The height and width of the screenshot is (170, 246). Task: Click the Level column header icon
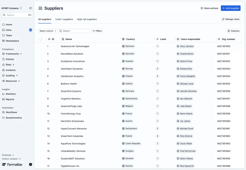coord(158,39)
